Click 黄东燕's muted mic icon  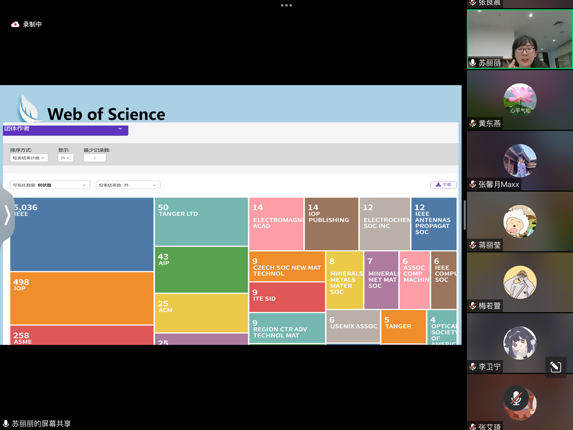click(473, 123)
